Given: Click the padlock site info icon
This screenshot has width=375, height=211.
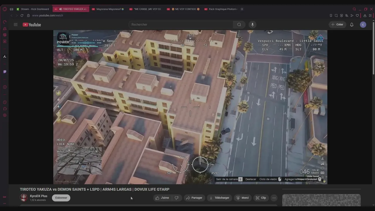Looking at the screenshot, I should tap(28, 16).
